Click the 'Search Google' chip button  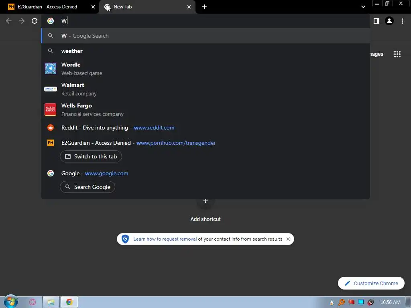coord(87,187)
